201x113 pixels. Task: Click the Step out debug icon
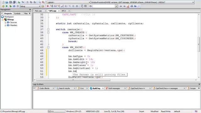pos(62,6)
